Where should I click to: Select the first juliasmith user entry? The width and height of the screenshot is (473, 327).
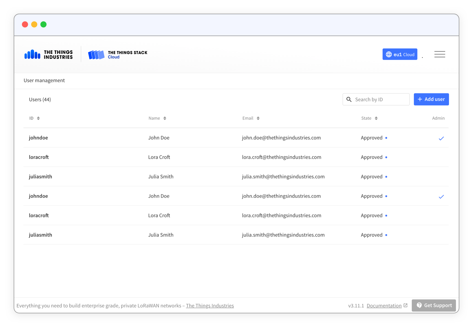click(41, 177)
